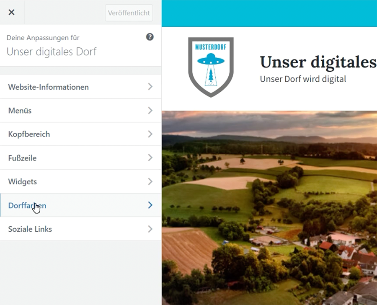The height and width of the screenshot is (305, 377).
Task: Click the chevron beside Soziale Links
Action: point(150,229)
